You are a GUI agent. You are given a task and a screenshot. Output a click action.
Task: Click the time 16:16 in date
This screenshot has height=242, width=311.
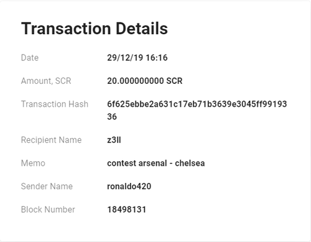(157, 58)
